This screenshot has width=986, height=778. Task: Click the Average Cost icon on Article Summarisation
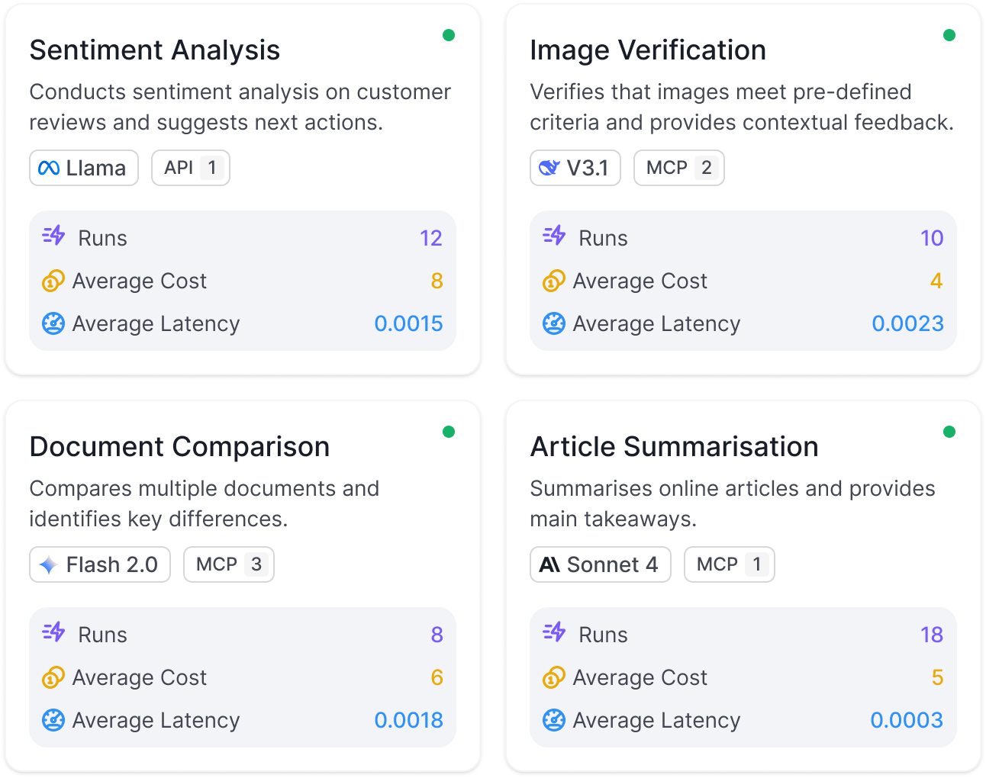[x=554, y=677]
